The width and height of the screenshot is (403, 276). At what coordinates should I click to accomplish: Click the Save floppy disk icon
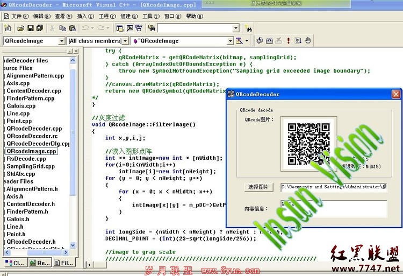coord(30,28)
